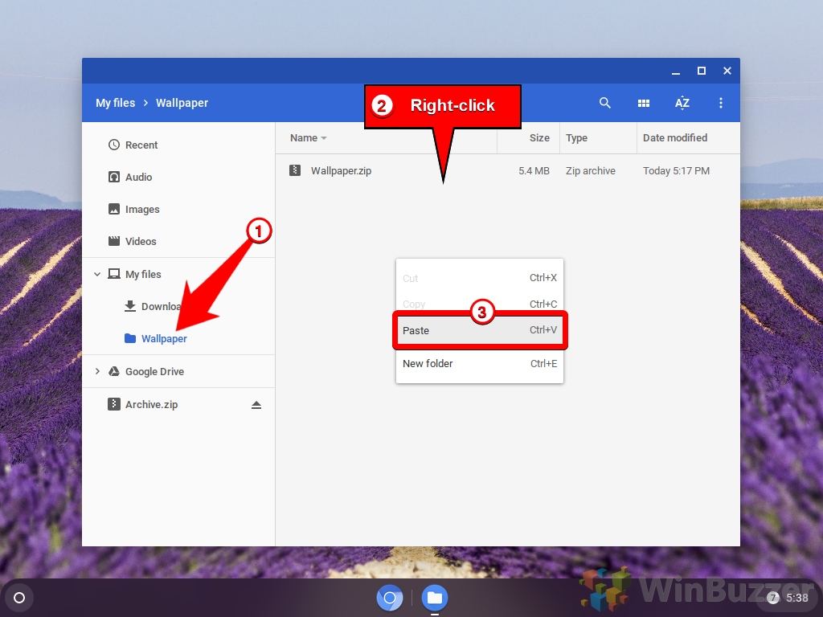
Task: Click the Zip archive type cell
Action: pos(591,170)
